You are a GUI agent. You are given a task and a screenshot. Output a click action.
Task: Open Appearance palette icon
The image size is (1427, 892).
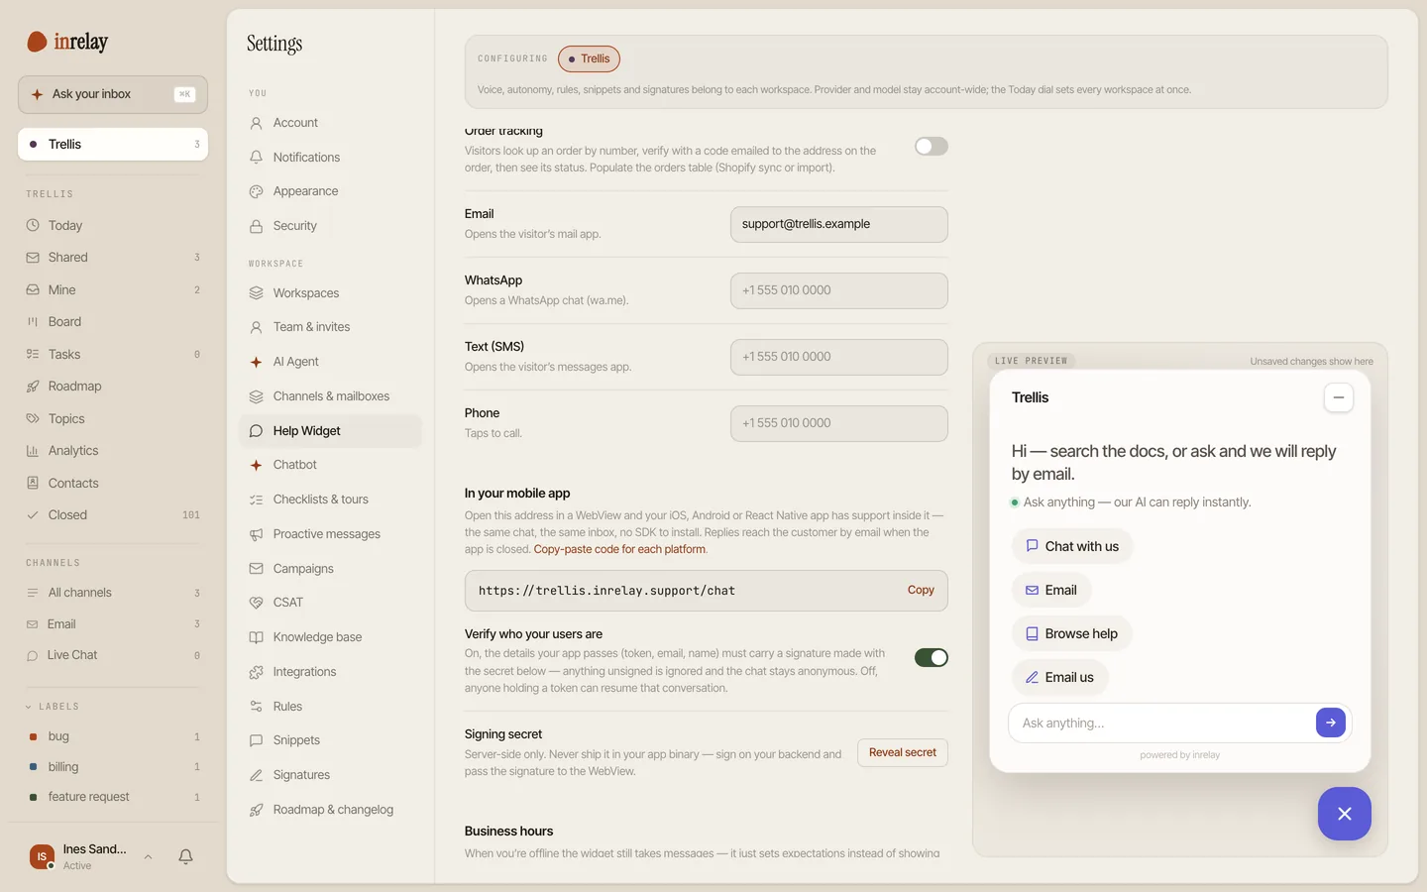[256, 191]
